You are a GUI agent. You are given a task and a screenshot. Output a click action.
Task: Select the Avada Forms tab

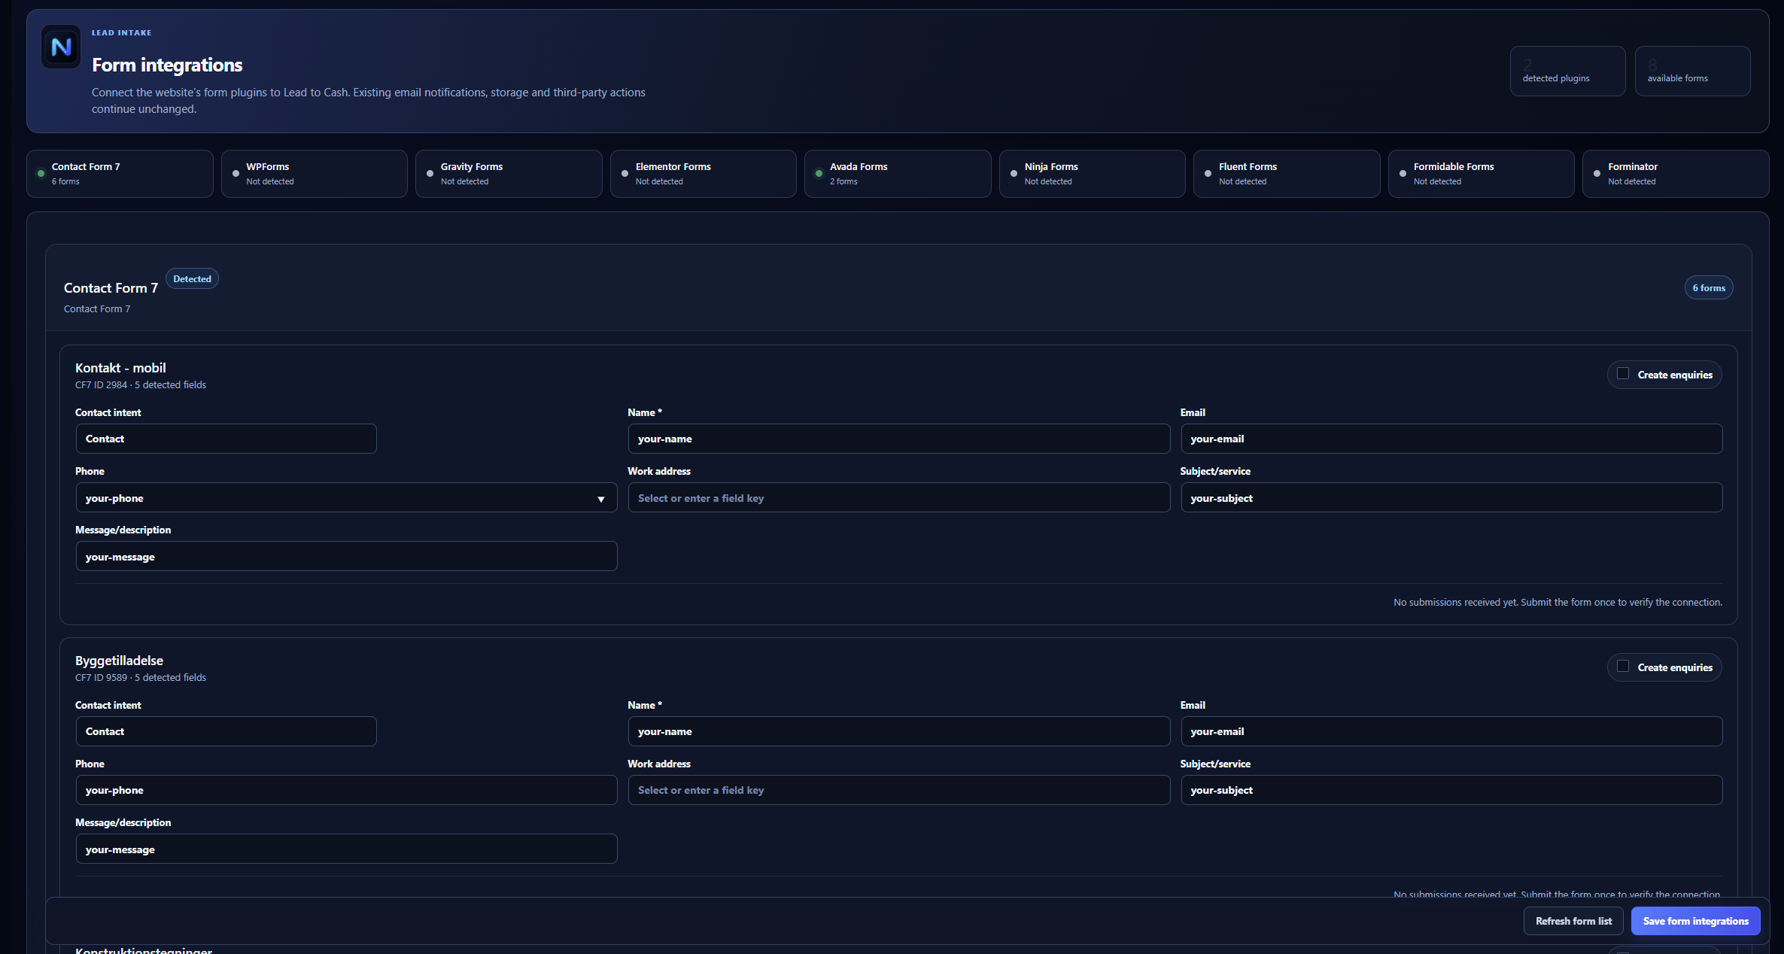898,174
